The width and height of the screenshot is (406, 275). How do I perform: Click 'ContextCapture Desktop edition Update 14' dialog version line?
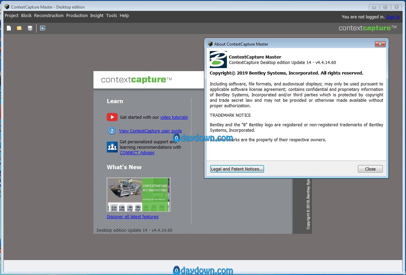point(282,63)
